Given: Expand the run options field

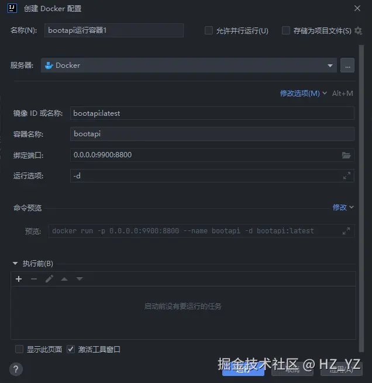Looking at the screenshot, I should click(347, 175).
